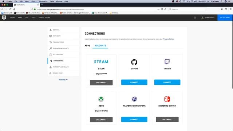Select Connections in the sidebar
Image resolution: width=233 pixels, height=131 pixels.
pyautogui.click(x=63, y=61)
